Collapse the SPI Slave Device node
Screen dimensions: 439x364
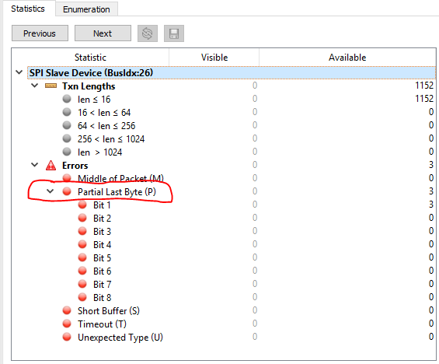click(19, 72)
